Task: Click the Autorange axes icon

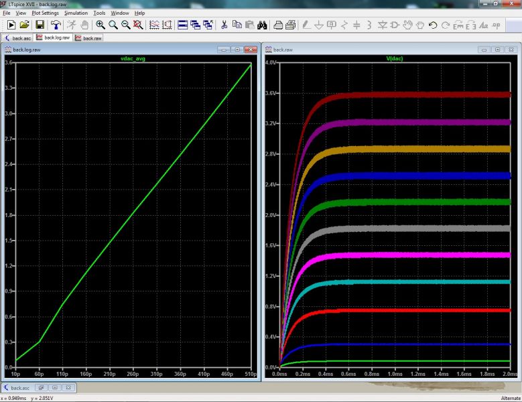Action: [x=153, y=25]
